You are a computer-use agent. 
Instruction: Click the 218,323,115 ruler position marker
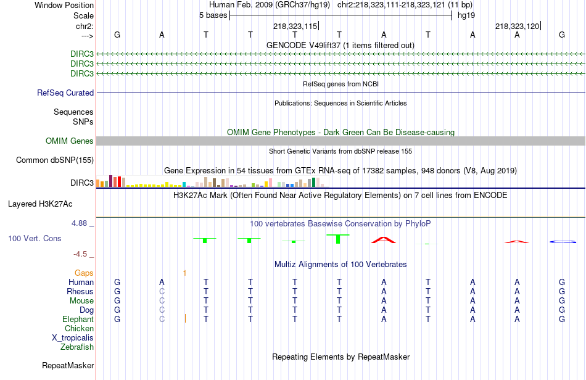[295, 26]
